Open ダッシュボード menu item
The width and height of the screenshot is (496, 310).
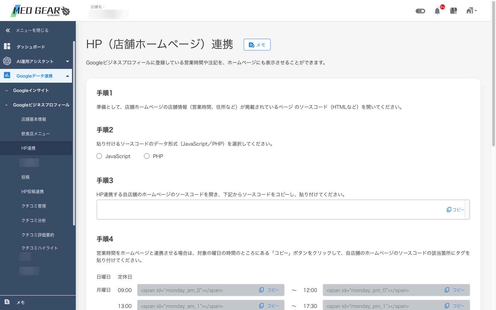click(31, 47)
